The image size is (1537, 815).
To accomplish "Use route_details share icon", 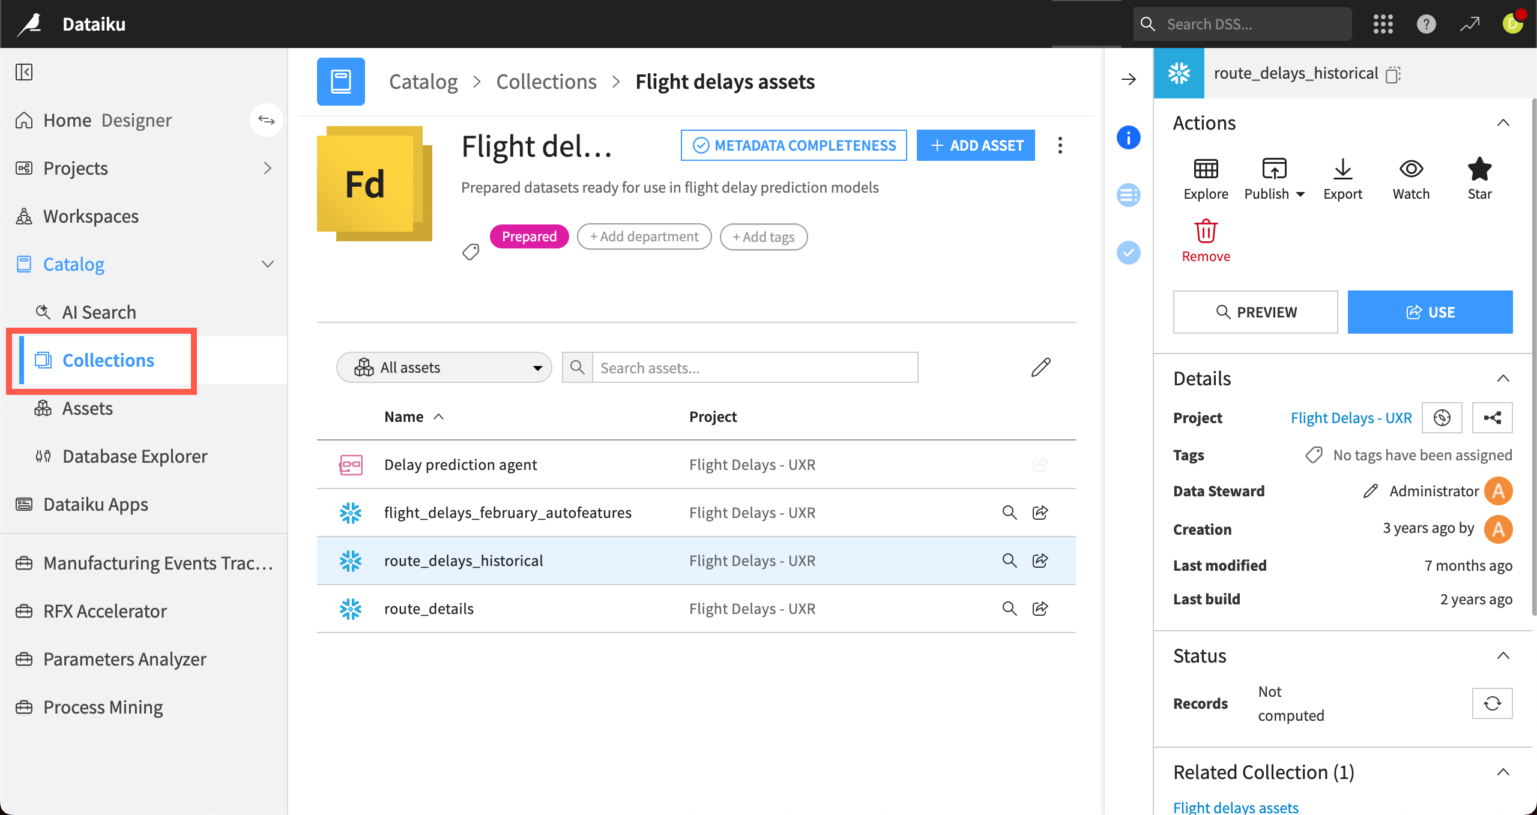I will click(1040, 609).
